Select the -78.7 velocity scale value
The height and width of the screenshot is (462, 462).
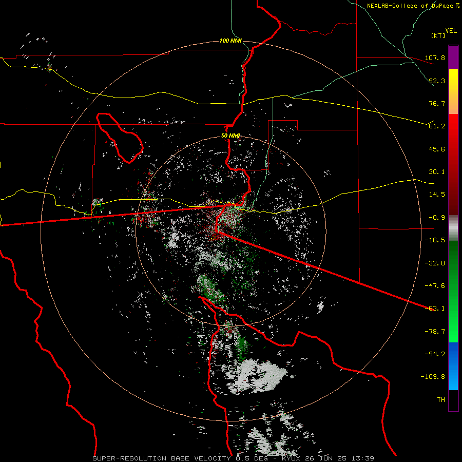(435, 331)
